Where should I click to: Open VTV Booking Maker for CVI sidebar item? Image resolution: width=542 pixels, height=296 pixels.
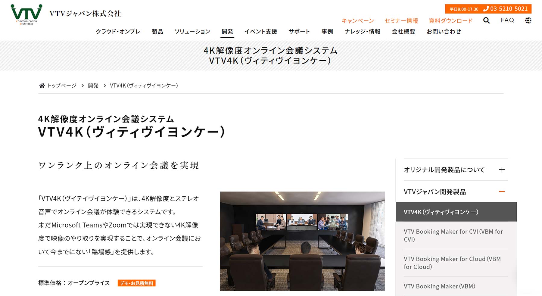click(x=456, y=235)
